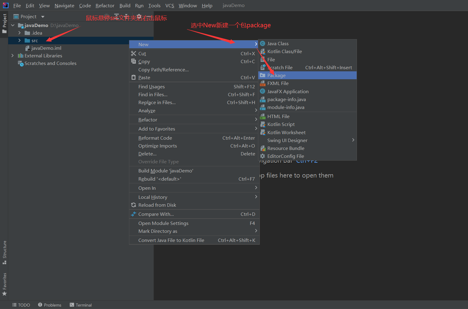Image resolution: width=468 pixels, height=309 pixels.
Task: Choose Reformat Code entry
Action: coord(194,138)
